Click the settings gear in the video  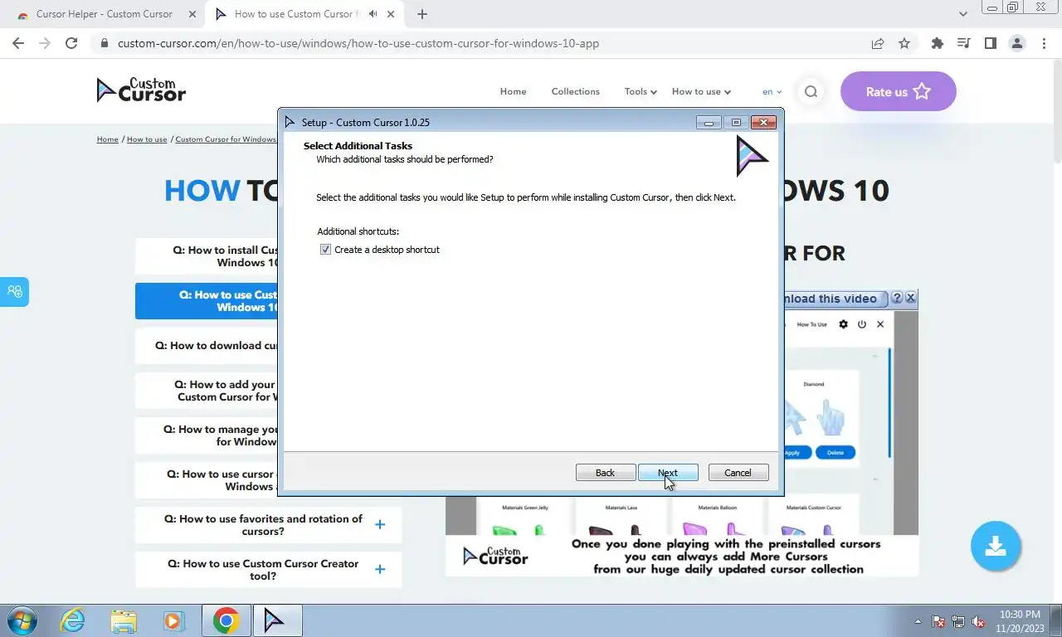844,324
